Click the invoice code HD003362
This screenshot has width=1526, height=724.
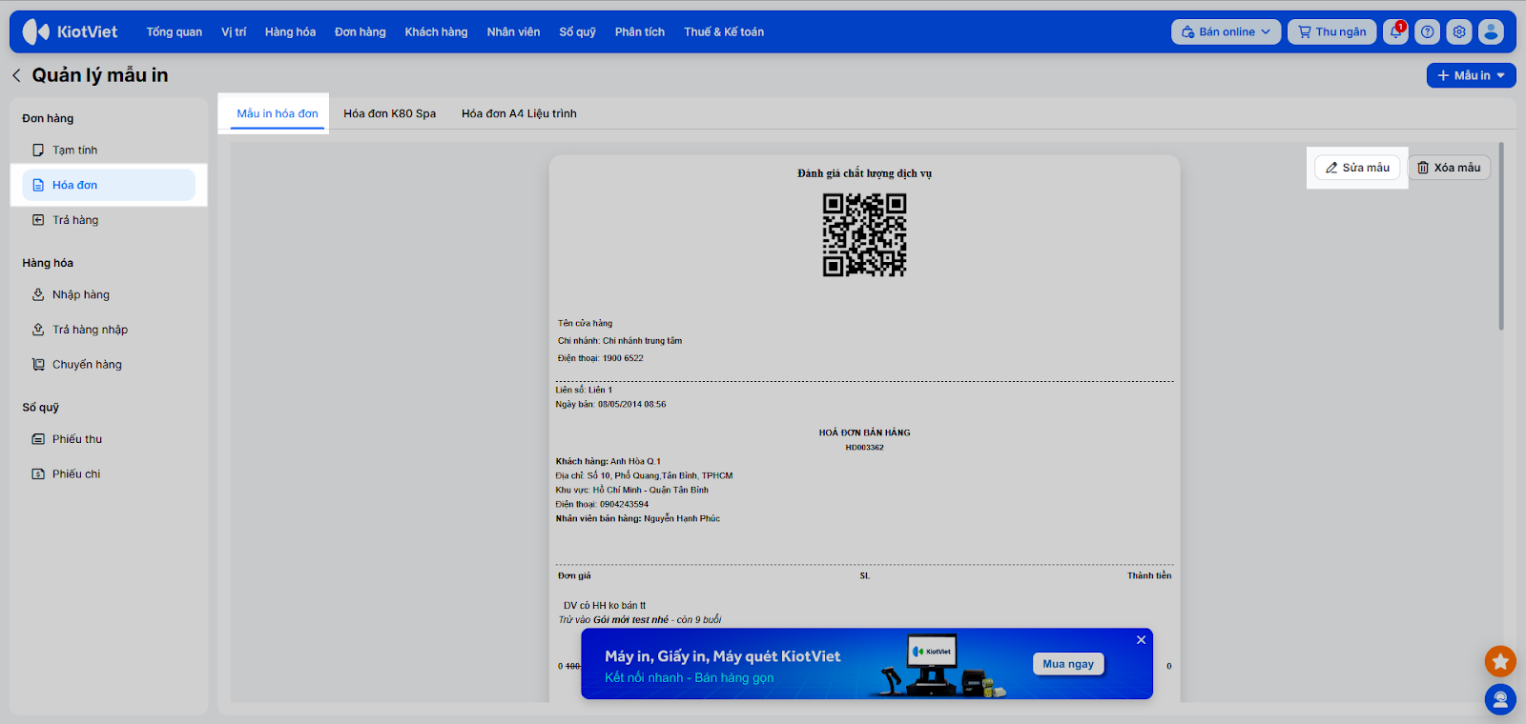(864, 447)
